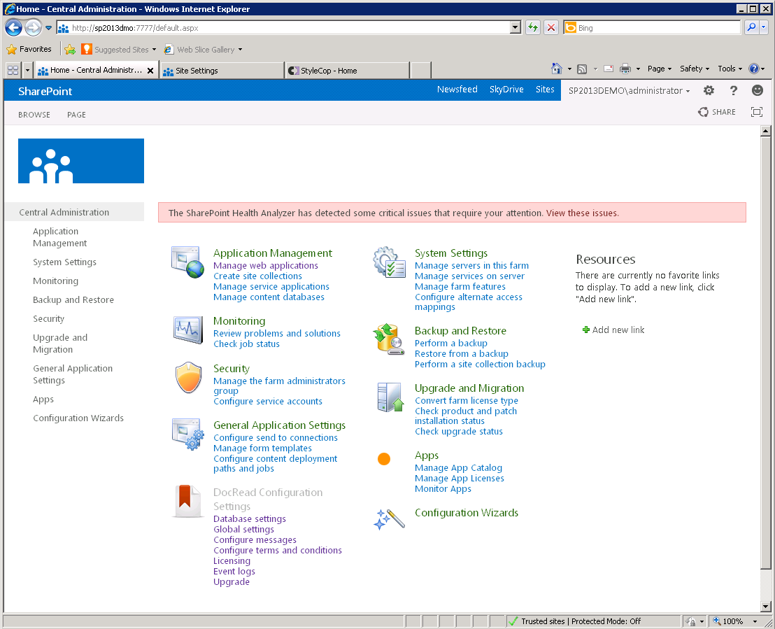Click the General Application Settings gear icon
This screenshot has height=629, width=775.
click(188, 434)
